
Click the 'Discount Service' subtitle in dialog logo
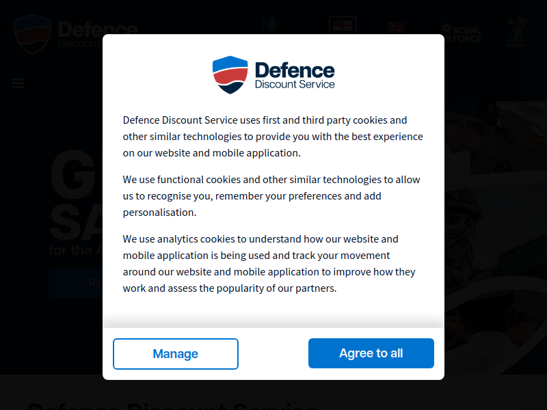(x=295, y=84)
